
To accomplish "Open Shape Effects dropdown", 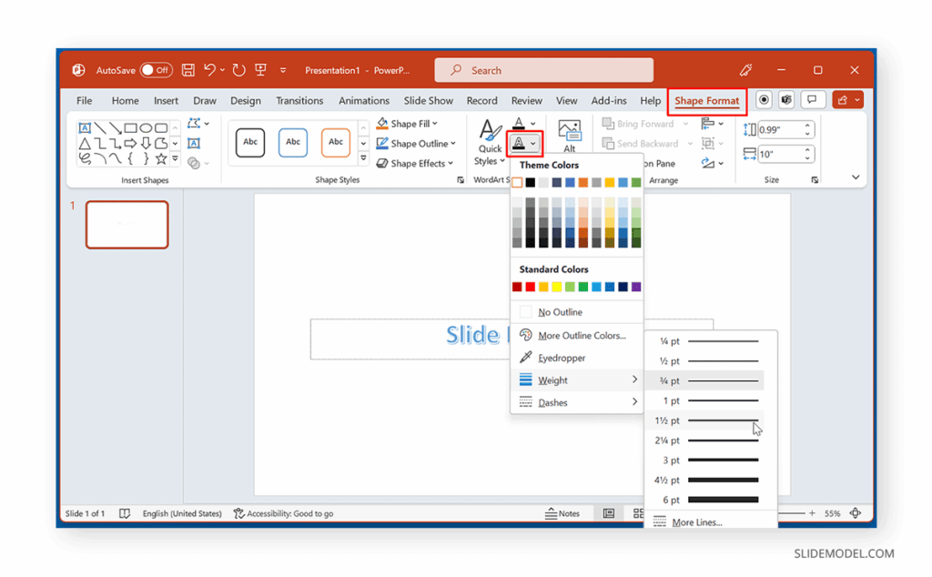I will pyautogui.click(x=415, y=163).
